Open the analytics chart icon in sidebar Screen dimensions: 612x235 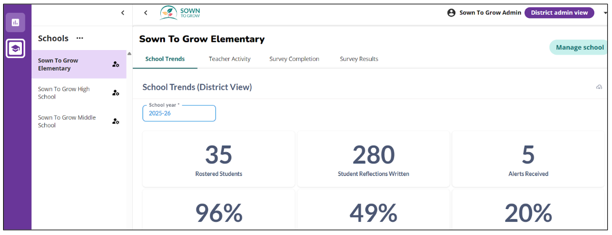pos(15,22)
